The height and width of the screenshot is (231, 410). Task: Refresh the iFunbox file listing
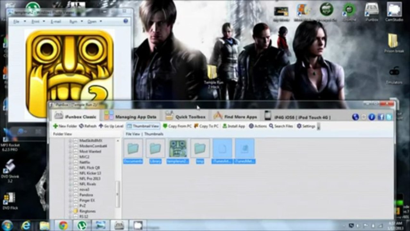(x=88, y=126)
